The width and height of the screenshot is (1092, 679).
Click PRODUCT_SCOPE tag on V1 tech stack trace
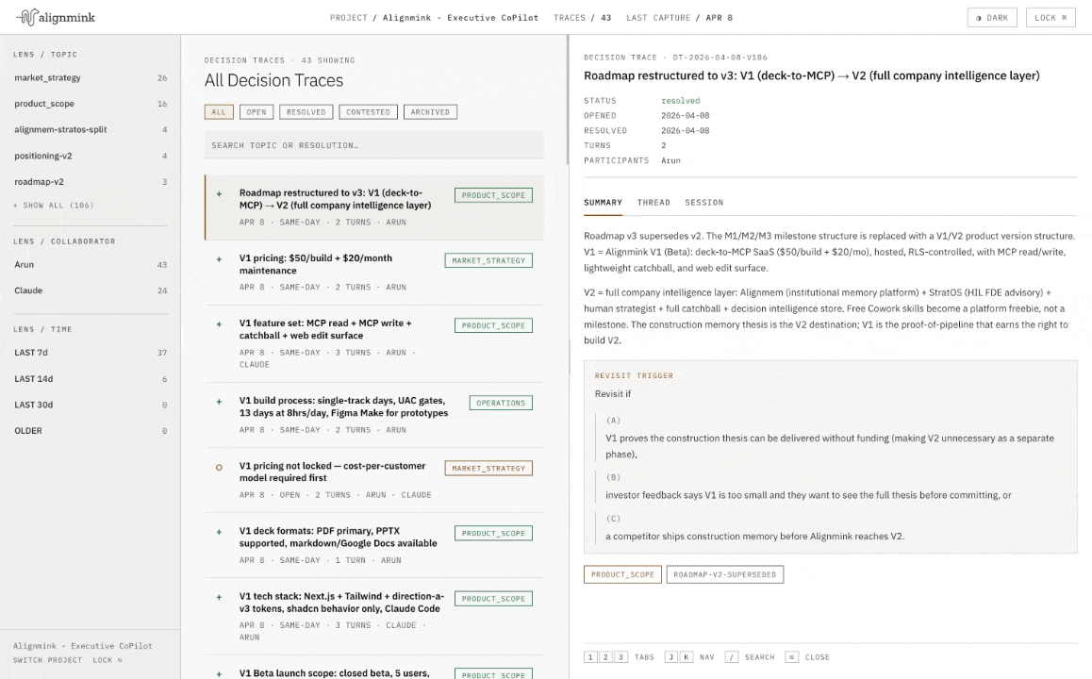point(493,598)
